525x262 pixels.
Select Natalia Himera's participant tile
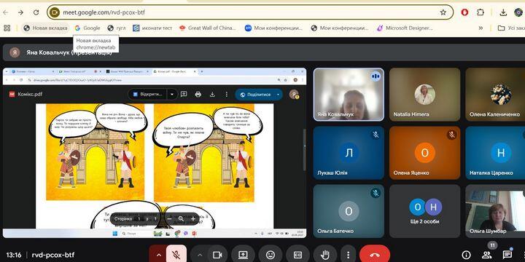pos(424,94)
